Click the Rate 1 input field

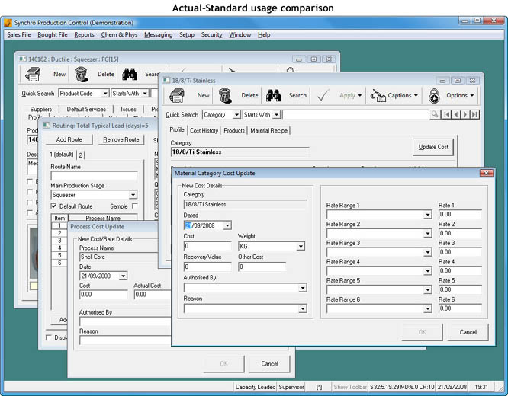[x=460, y=214]
